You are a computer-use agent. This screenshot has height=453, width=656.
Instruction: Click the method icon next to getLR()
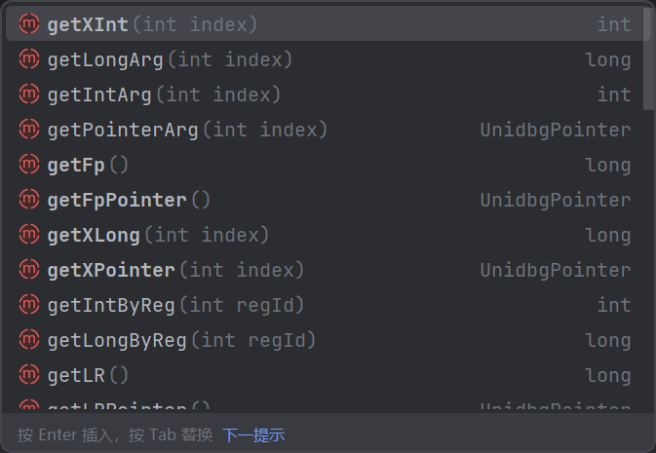pos(29,375)
